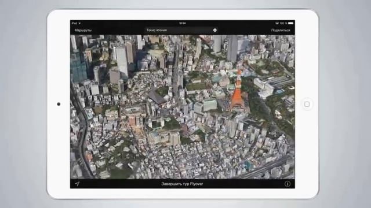Focus the Токио search field

(181, 30)
